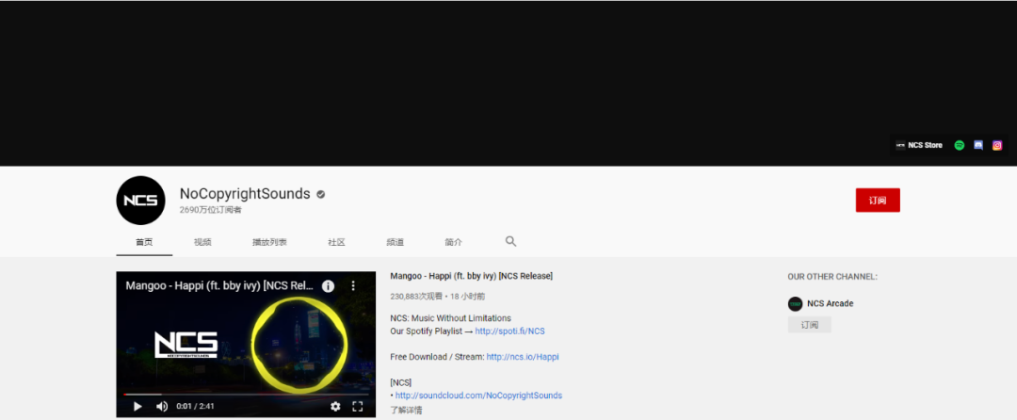Open the ncs.io/Happi link
The height and width of the screenshot is (420, 1017).
pos(523,357)
